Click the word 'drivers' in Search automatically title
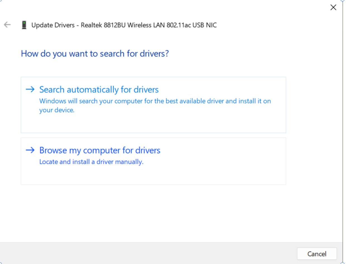Screen dimensions: 346x264 coord(146,90)
